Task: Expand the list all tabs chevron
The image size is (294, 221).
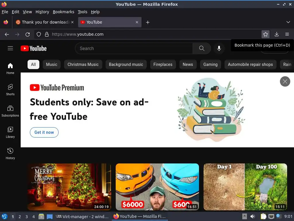Action: point(288,22)
